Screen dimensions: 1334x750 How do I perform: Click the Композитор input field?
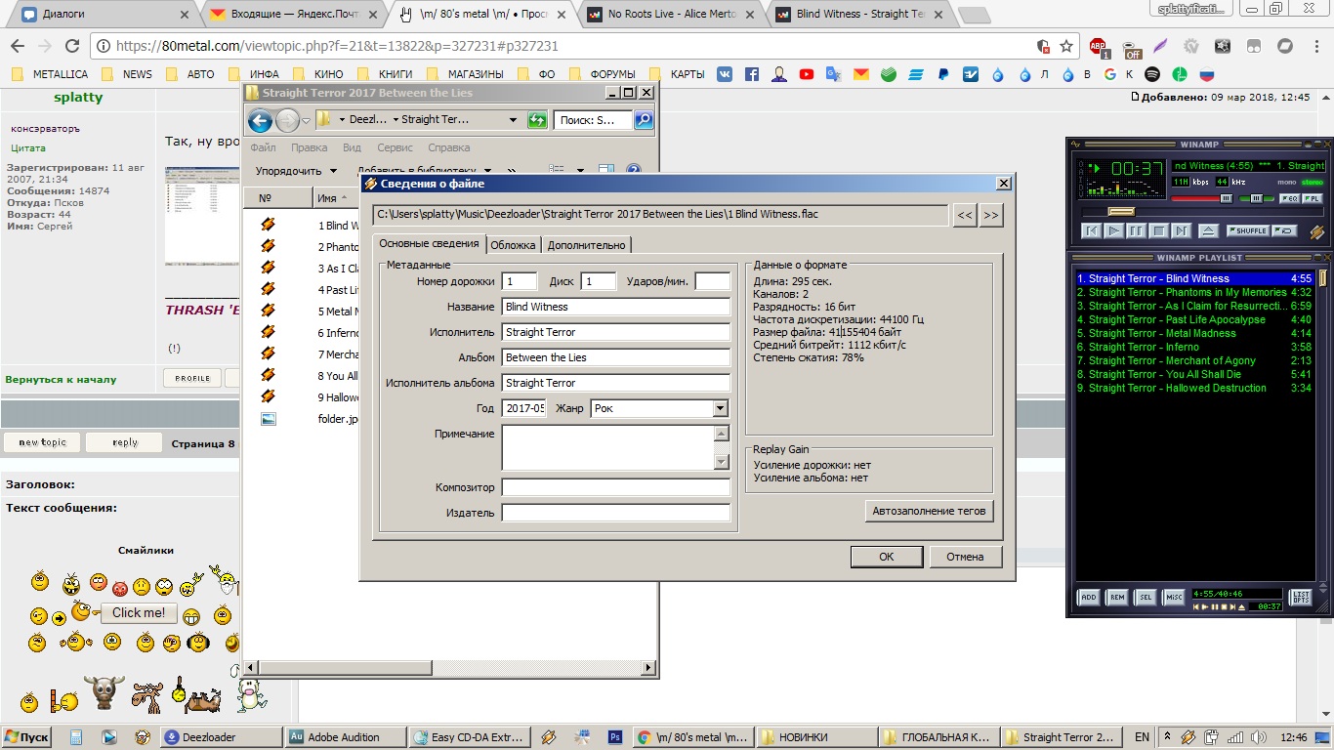(x=616, y=487)
